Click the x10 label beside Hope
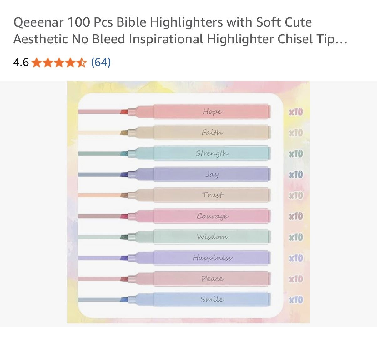The width and height of the screenshot is (377, 340). coord(296,112)
